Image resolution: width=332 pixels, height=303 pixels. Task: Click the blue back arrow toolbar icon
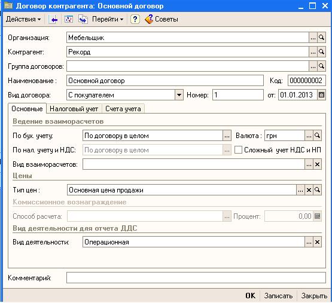[53, 20]
